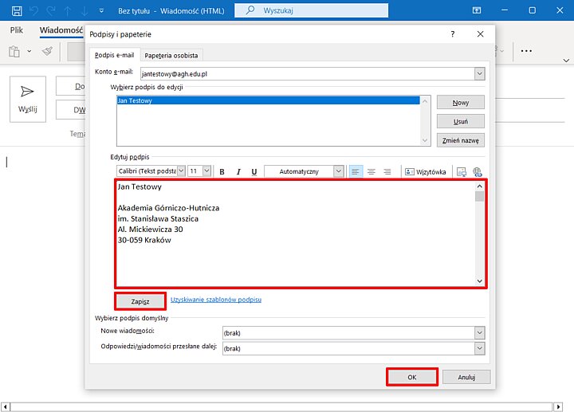Select the Format Painter brush icon
Screen dimensions: 574x412
(47, 51)
